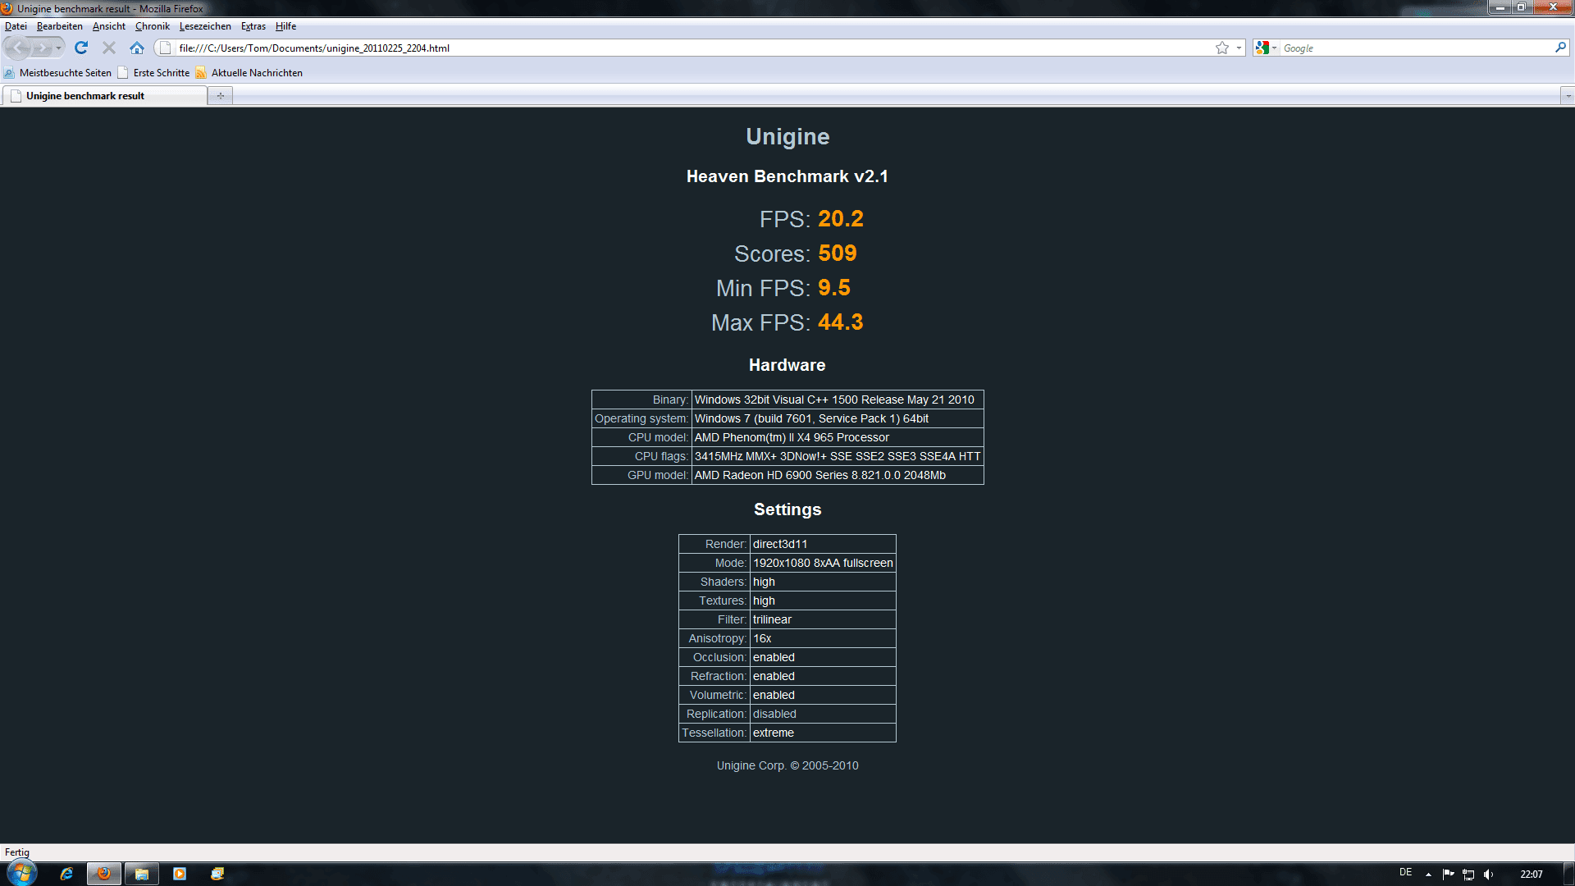Show hidden system tray icons
Screen dimensions: 1575x886
[x=1428, y=874]
